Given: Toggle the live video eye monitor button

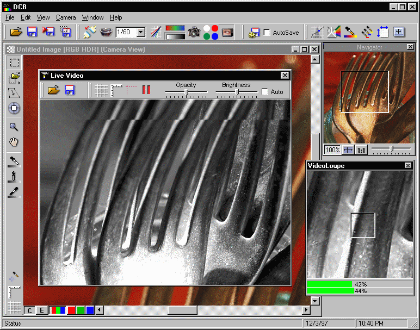Looking at the screenshot, I should point(227,32).
